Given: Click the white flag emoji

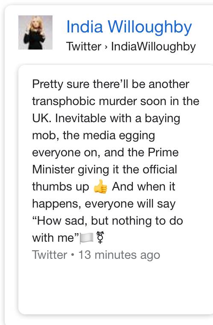Looking at the screenshot, I should click(87, 238).
